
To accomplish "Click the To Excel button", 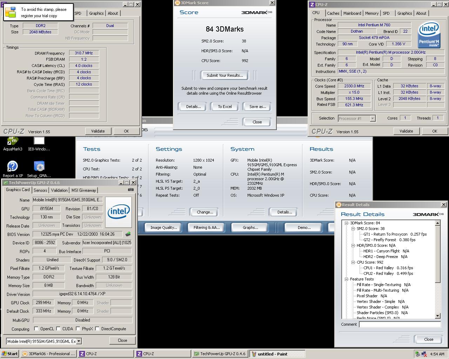I will pyautogui.click(x=224, y=107).
